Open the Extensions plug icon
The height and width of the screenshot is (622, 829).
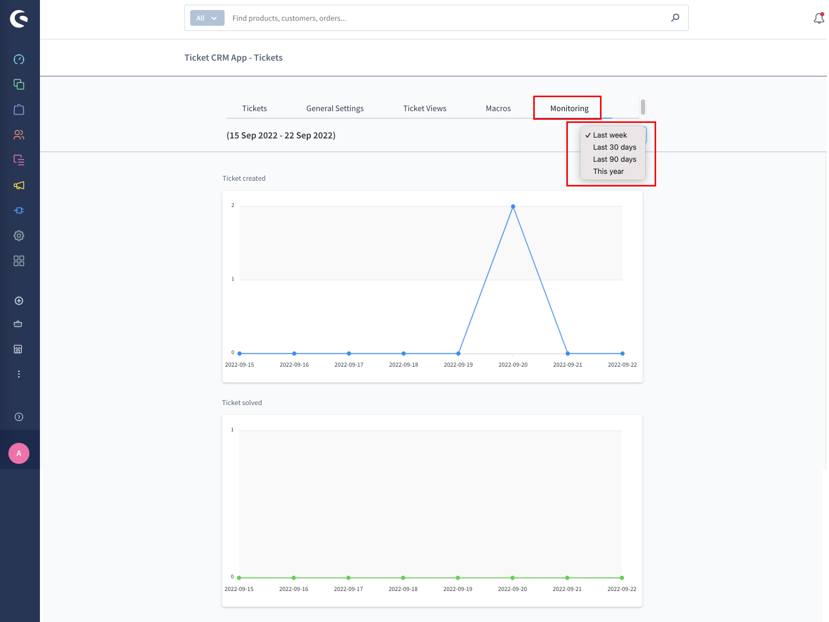click(19, 211)
